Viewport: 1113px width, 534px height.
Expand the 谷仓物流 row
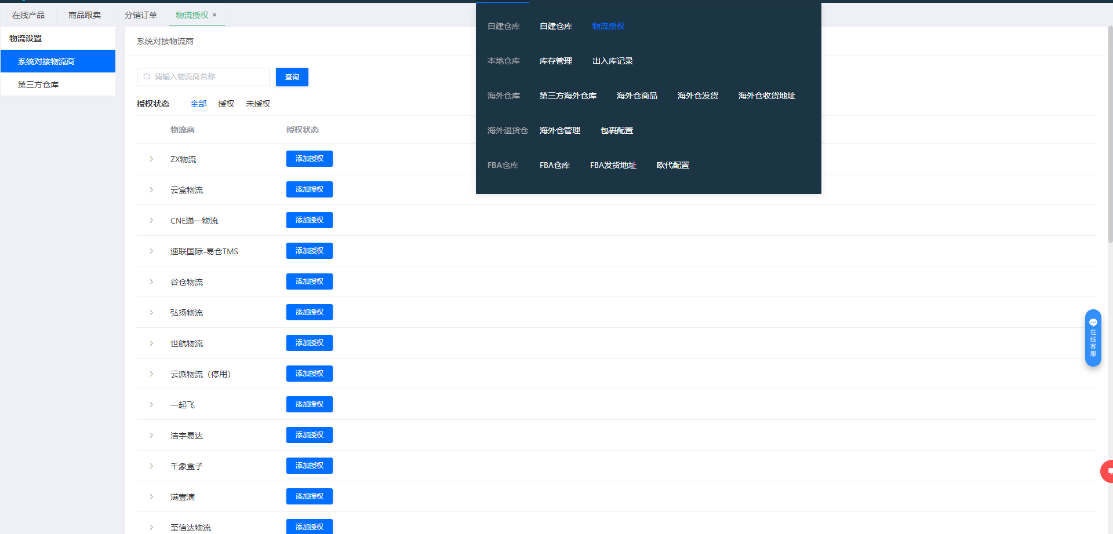click(151, 282)
